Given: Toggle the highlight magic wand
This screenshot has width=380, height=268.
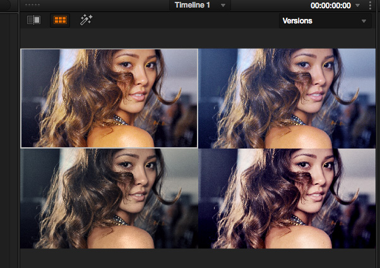Looking at the screenshot, I should tap(86, 20).
